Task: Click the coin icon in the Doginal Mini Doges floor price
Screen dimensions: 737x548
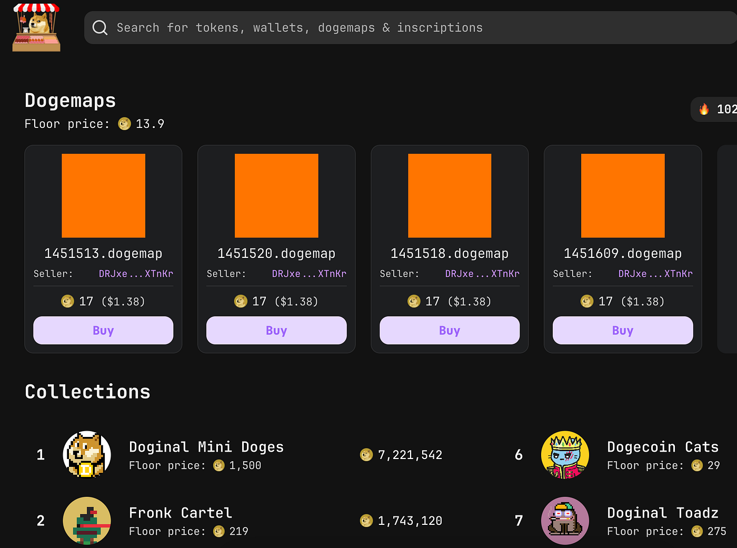Action: point(219,465)
